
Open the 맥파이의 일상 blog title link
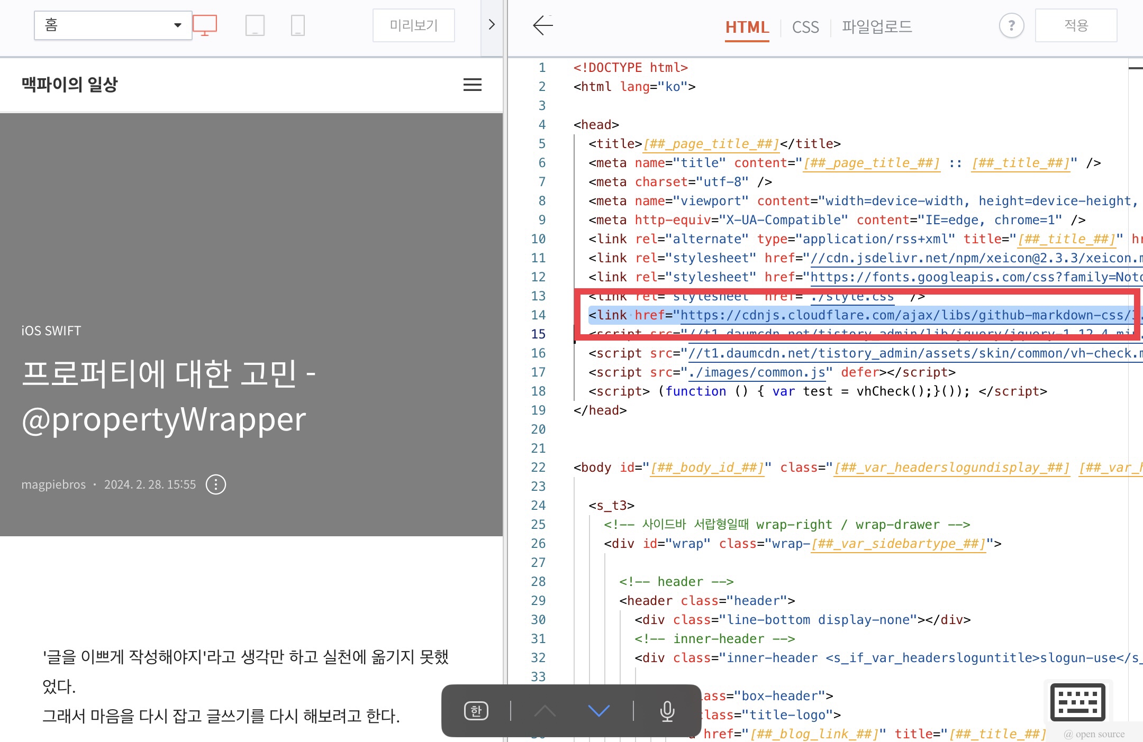pyautogui.click(x=69, y=84)
